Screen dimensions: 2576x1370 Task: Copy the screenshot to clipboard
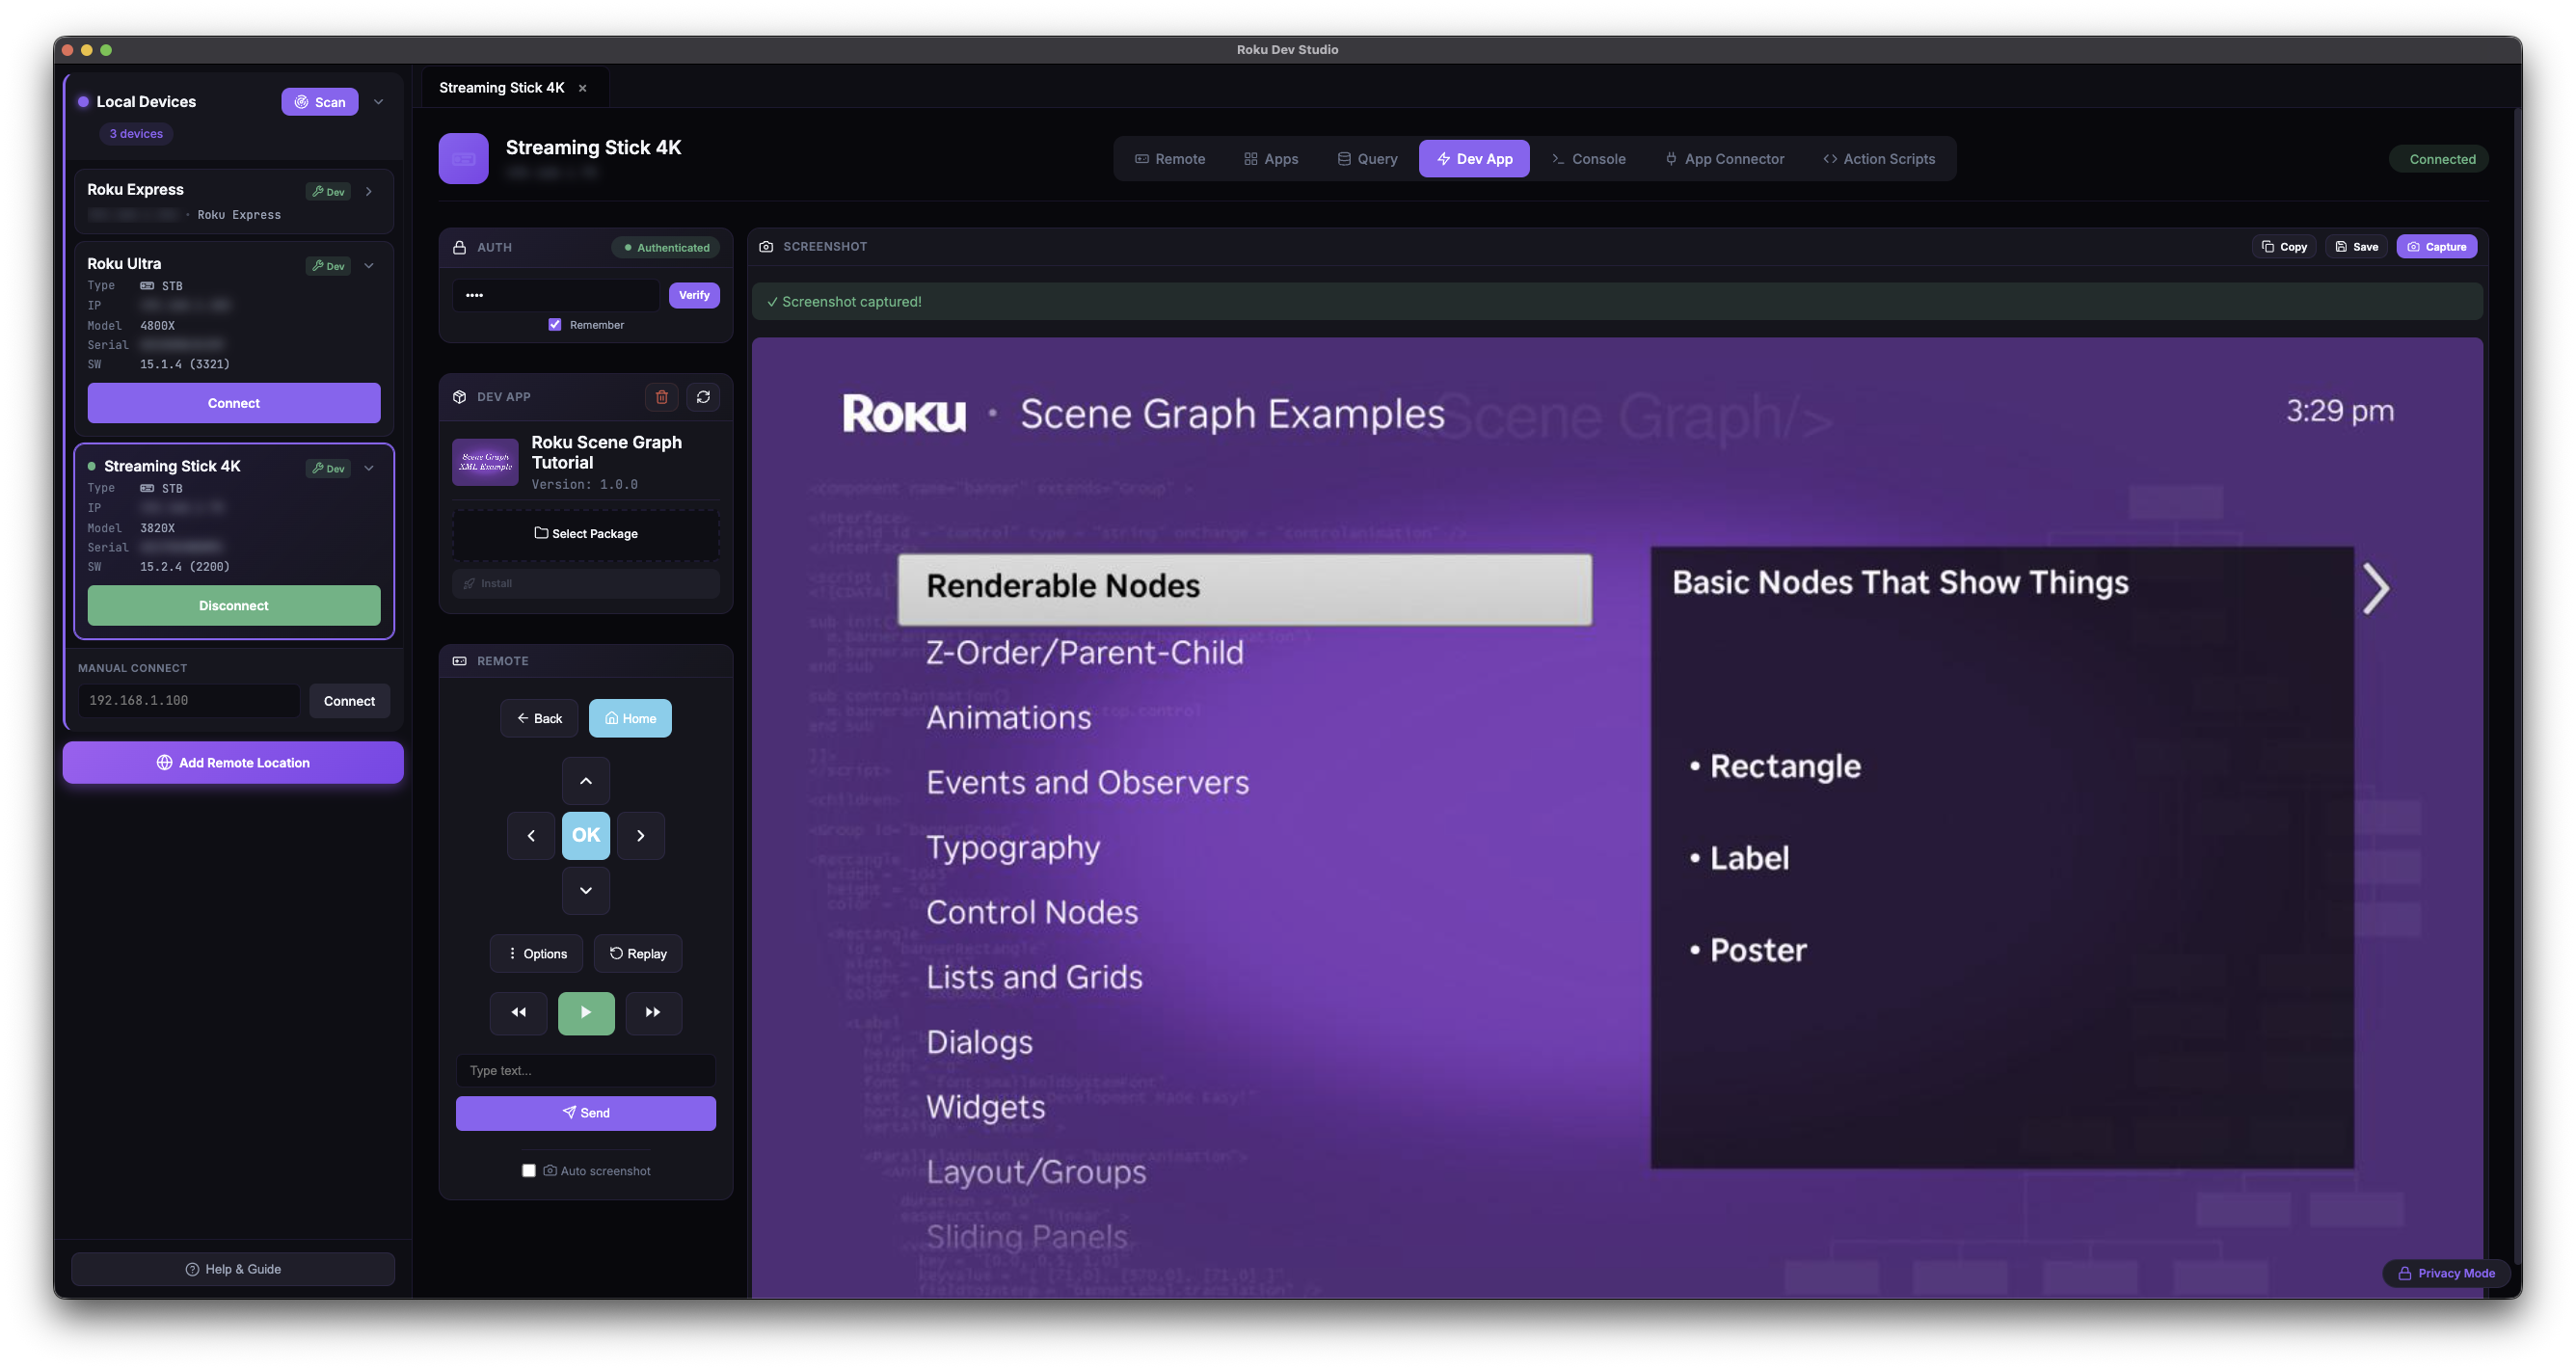2285,247
